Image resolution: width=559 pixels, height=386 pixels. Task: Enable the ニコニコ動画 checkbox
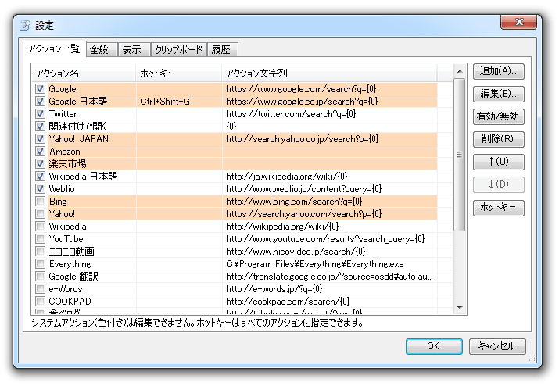coord(41,252)
